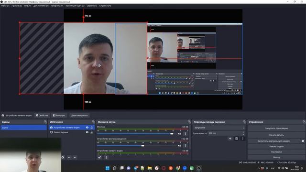The image size is (306, 172).
Task: Open the Док-панели menu
Action: coord(41,6)
